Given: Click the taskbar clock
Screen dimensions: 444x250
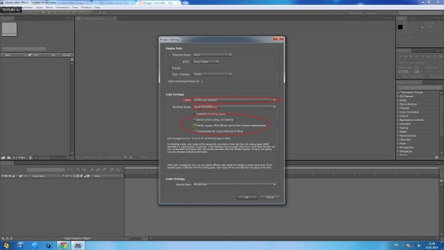Looking at the screenshot, I should point(432,245).
